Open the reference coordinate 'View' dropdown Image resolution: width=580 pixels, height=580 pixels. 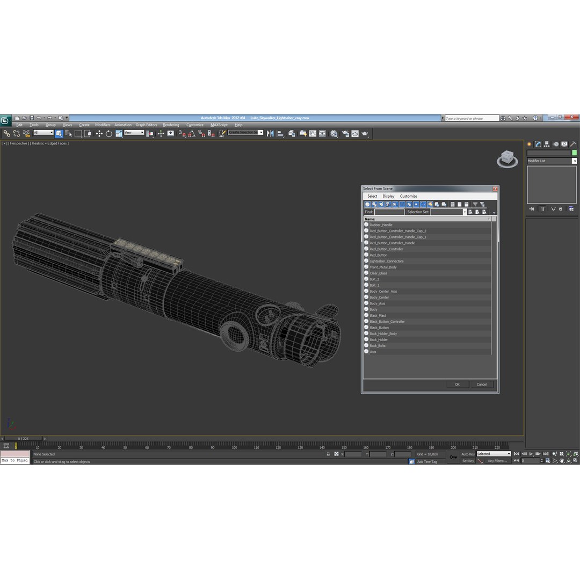point(134,133)
